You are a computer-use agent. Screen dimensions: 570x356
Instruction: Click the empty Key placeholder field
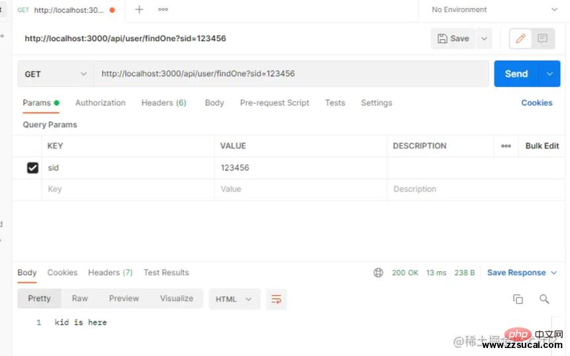[x=128, y=190]
